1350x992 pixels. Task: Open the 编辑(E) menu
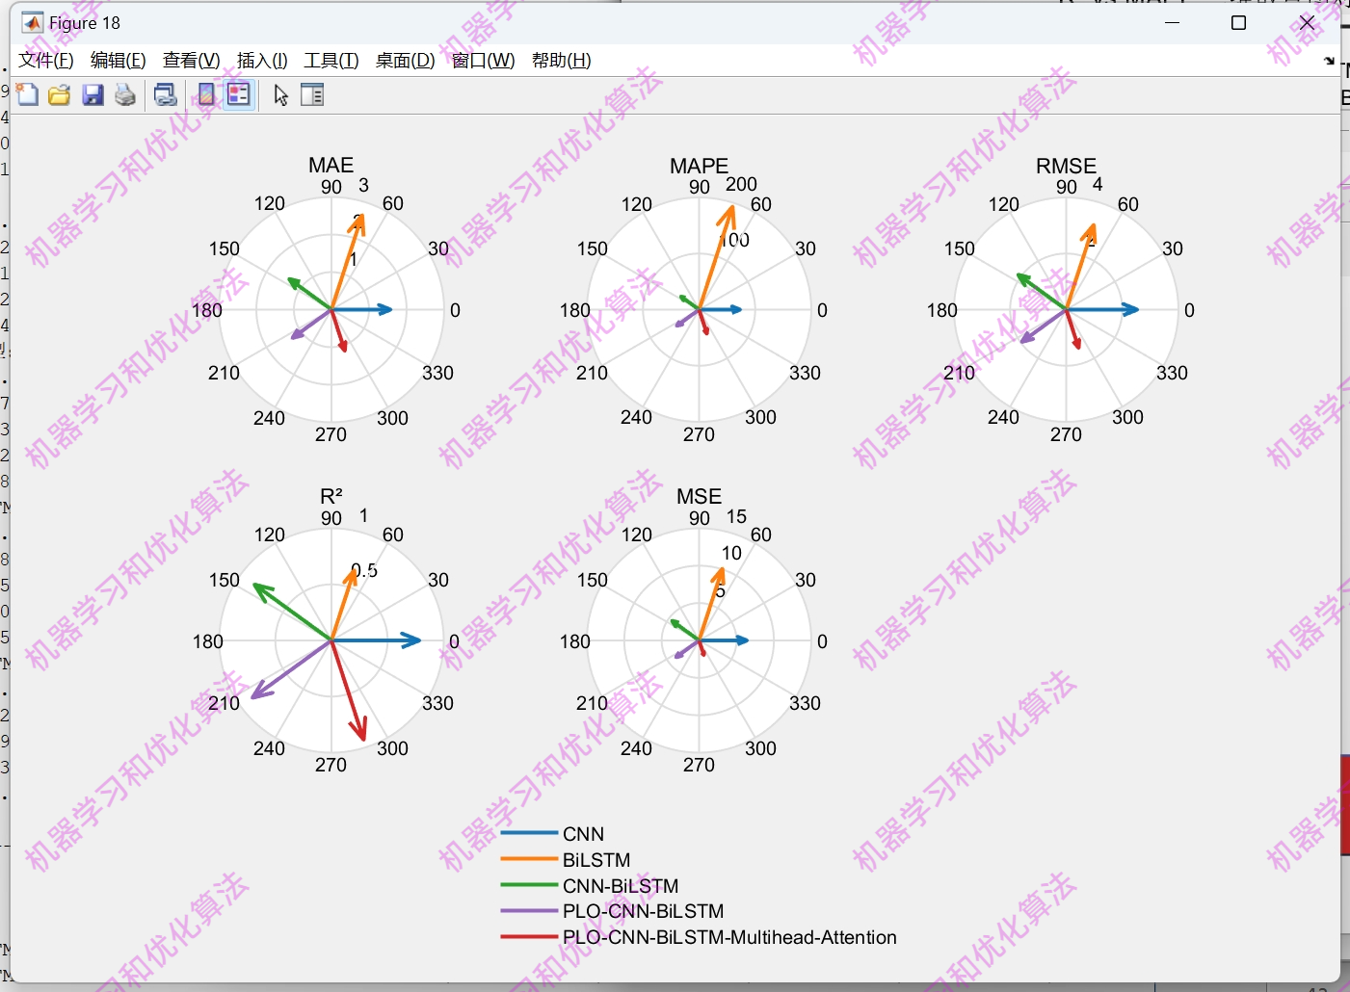[119, 61]
